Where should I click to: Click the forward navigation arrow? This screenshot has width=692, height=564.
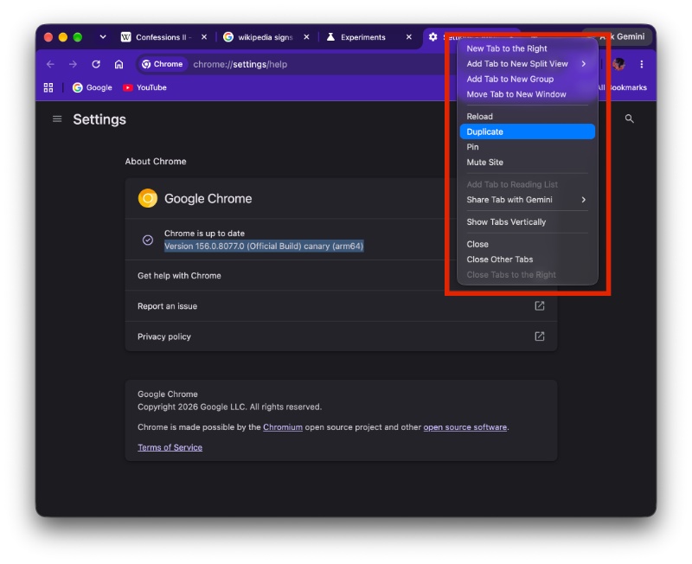tap(73, 64)
